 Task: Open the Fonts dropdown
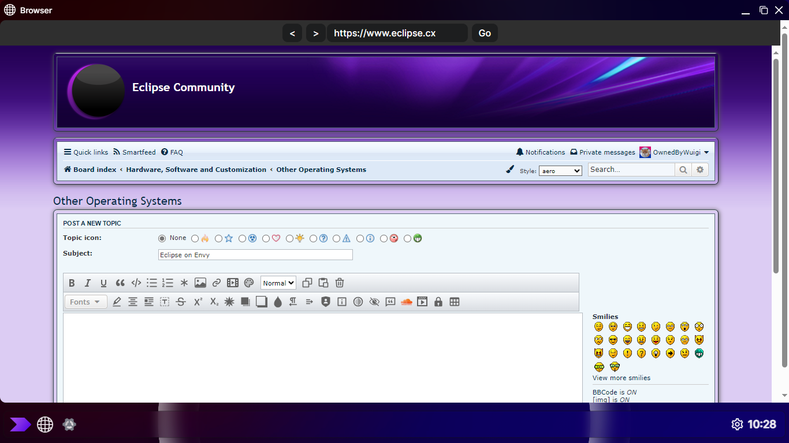[85, 302]
